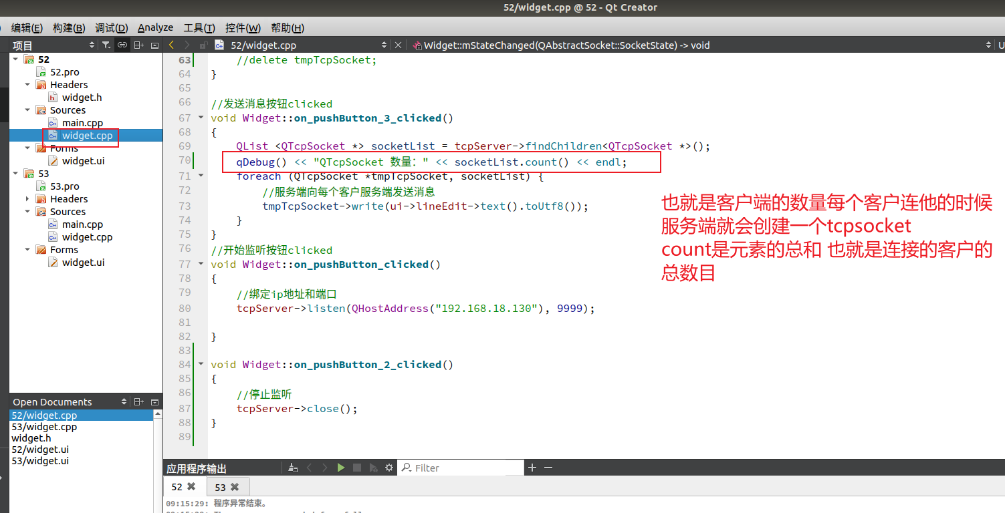The height and width of the screenshot is (513, 1005).
Task: Close the 52/widget.cpp document
Action: point(399,45)
